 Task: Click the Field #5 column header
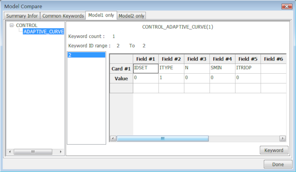pyautogui.click(x=248, y=59)
